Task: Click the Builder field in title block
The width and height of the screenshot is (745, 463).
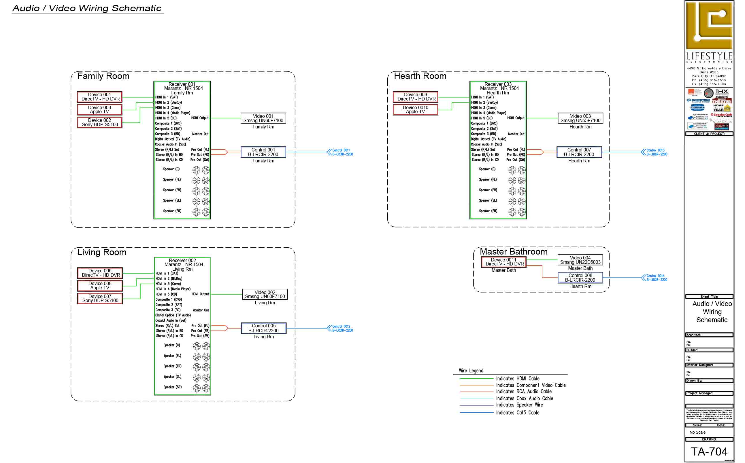Action: point(709,350)
